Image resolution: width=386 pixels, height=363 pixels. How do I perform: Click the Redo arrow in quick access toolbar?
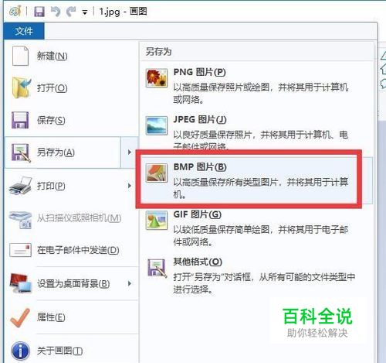[71, 12]
